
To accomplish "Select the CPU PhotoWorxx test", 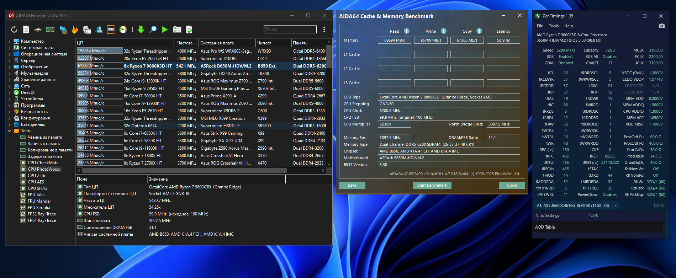I will point(44,169).
